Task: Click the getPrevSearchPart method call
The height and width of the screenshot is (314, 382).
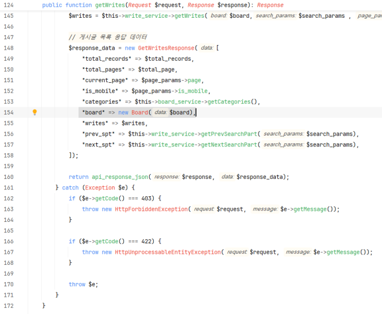Action: coord(229,134)
